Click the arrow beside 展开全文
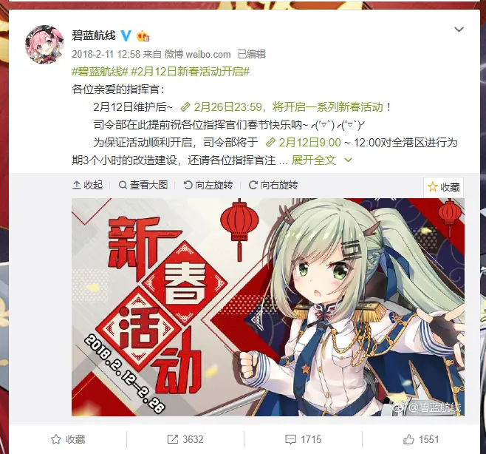Viewport: 486px width, 454px height. (x=348, y=160)
